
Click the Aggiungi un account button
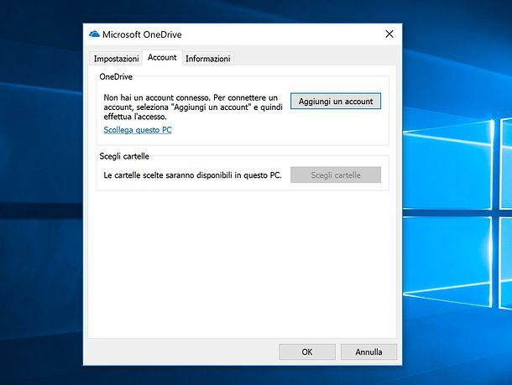click(336, 101)
